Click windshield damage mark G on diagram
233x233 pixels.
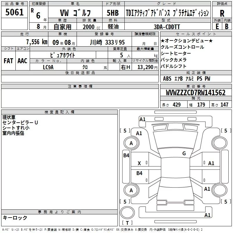pyautogui.click(x=184, y=153)
